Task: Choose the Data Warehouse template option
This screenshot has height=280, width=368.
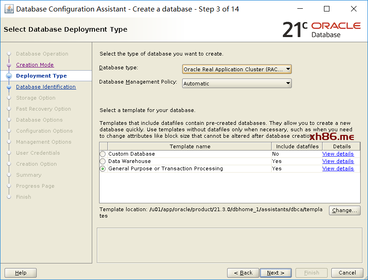Action: (x=103, y=162)
